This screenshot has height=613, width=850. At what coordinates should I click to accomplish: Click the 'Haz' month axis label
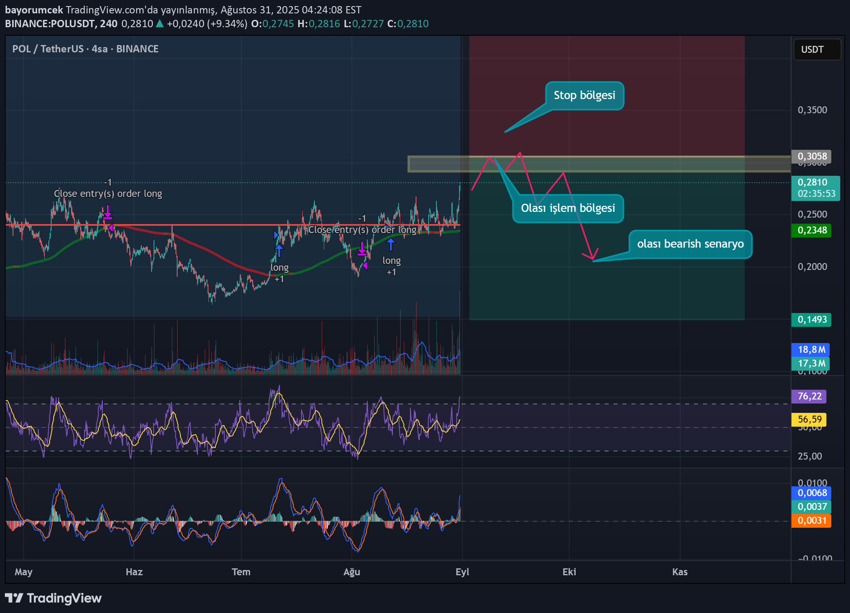(134, 572)
